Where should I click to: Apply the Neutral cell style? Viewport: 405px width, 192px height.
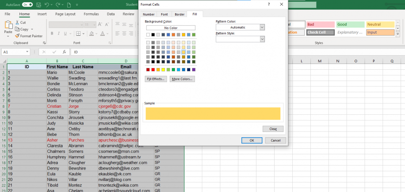[x=380, y=24]
